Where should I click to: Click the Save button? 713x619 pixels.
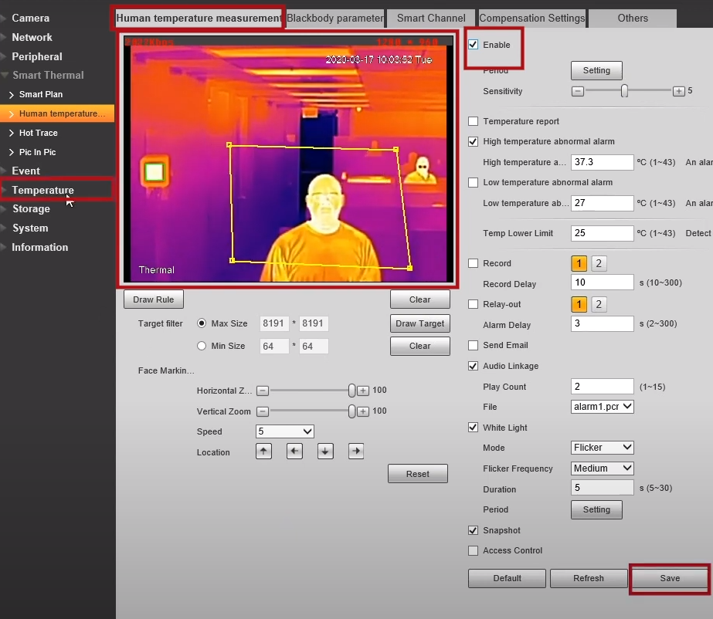(x=669, y=578)
